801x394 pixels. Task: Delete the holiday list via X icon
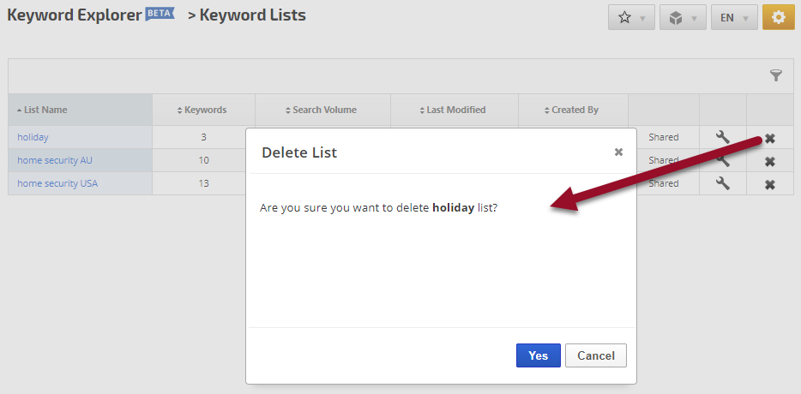tap(770, 139)
